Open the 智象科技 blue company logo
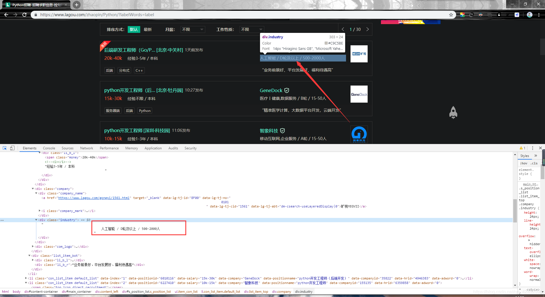545x297 pixels. 359,134
